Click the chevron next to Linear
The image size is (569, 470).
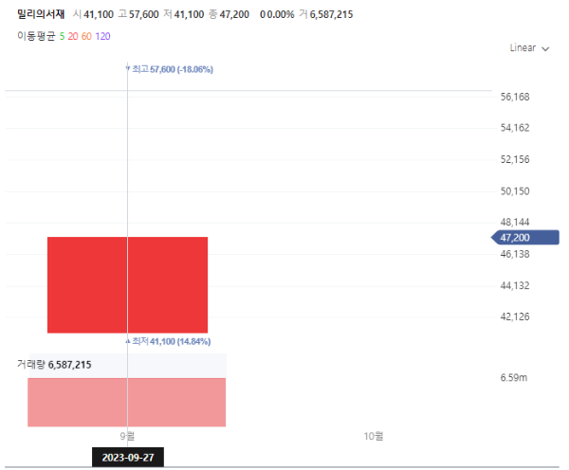(545, 49)
